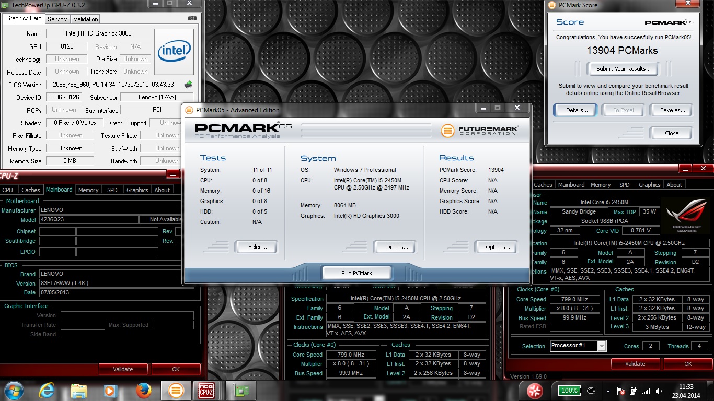Viewport: 714px width, 401px height.
Task: Click Save as... in PCMark Score window
Action: [672, 110]
